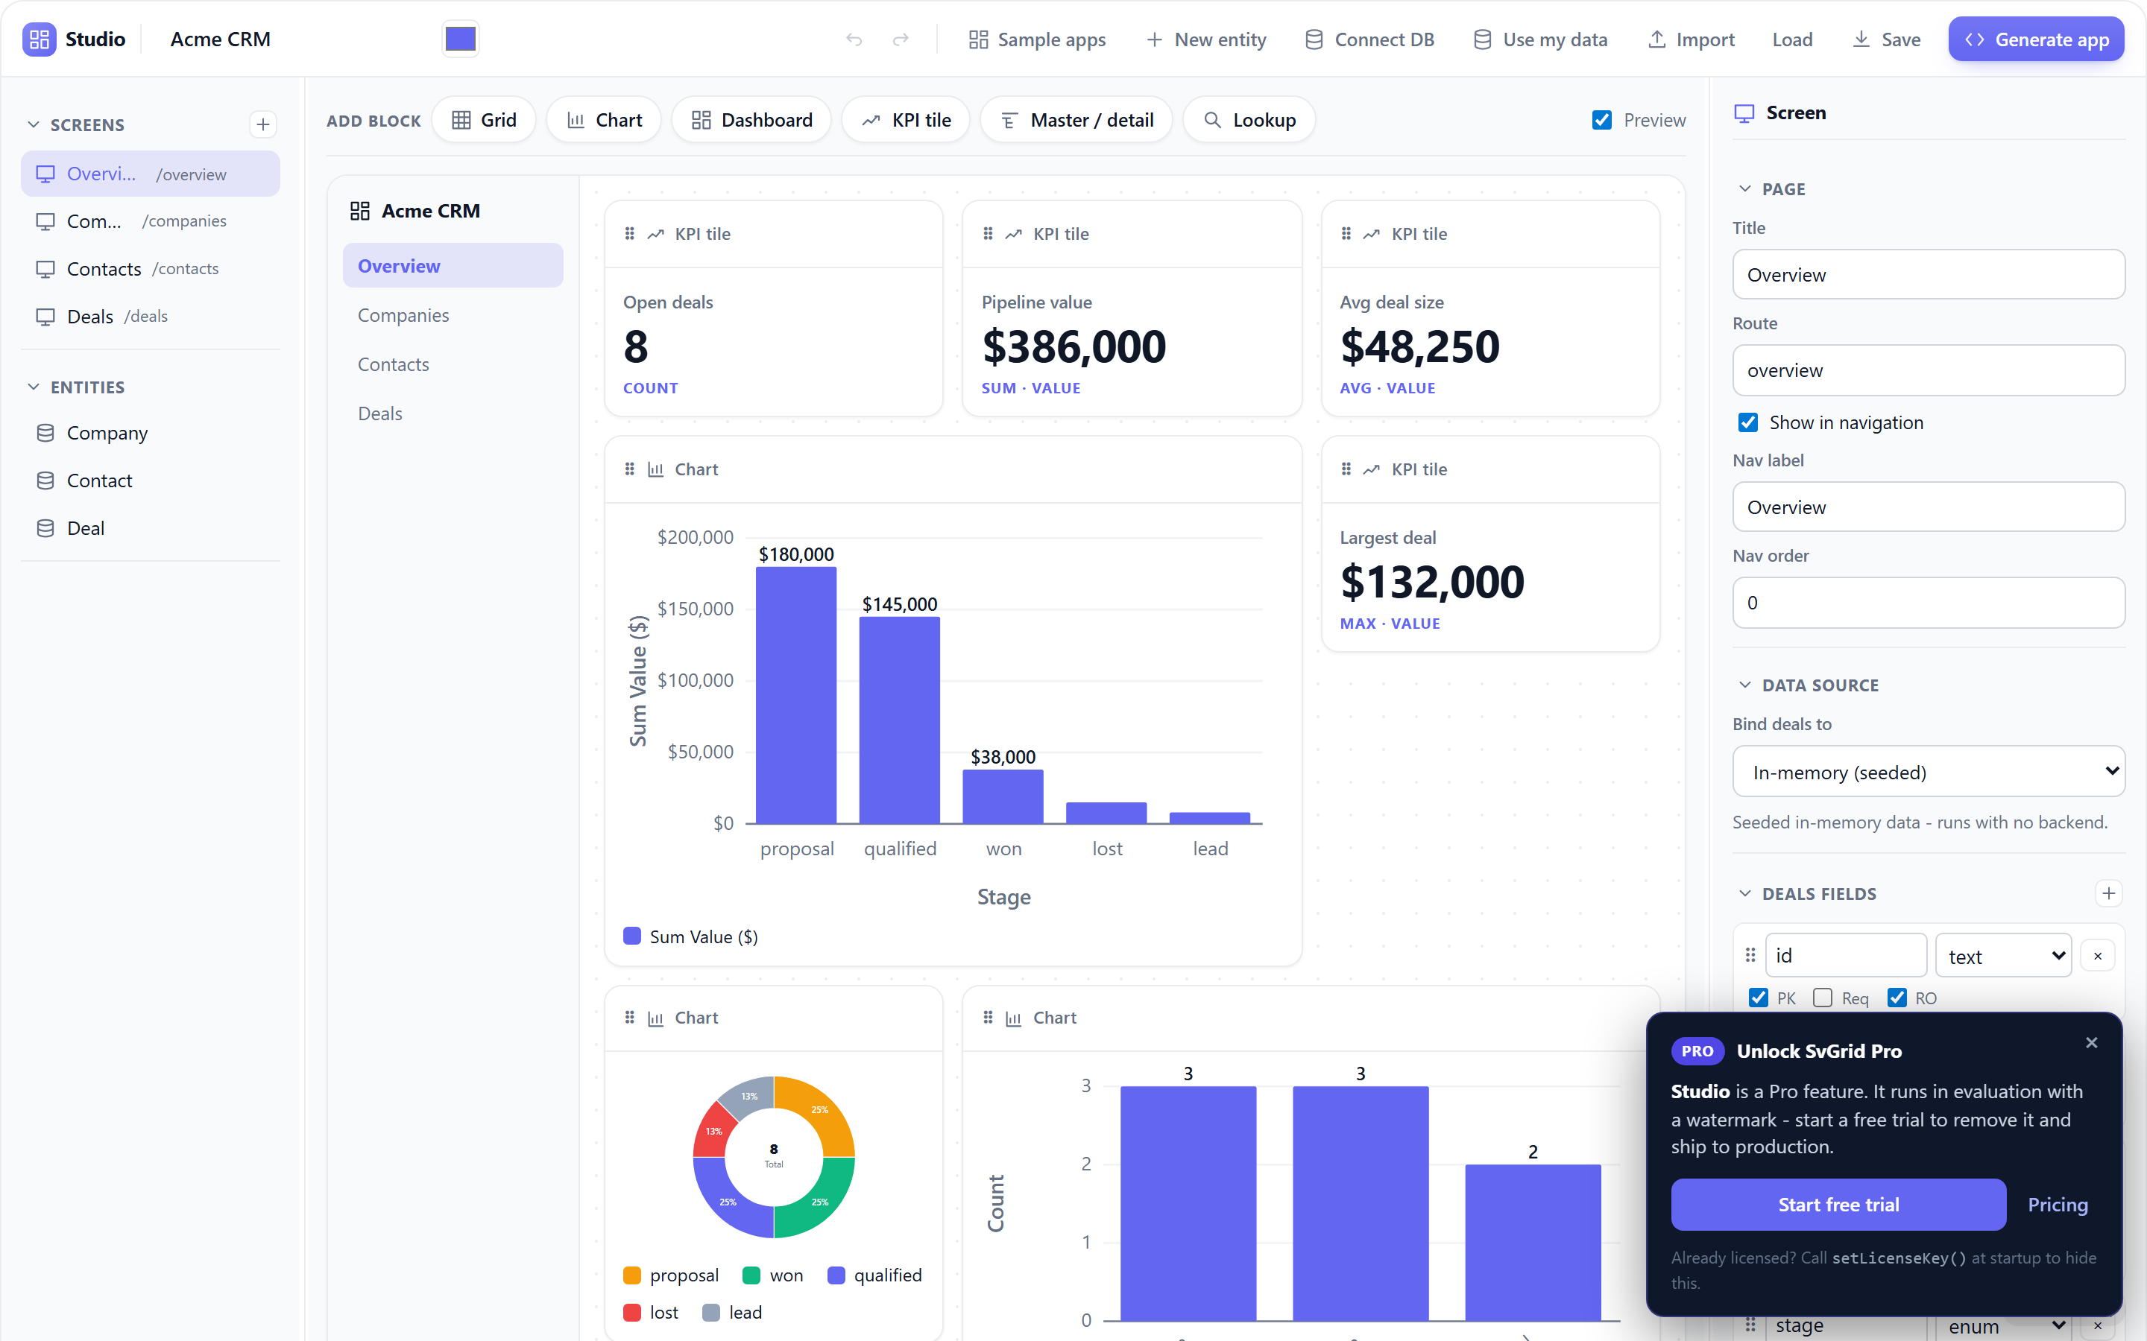Click the Route input field
The width and height of the screenshot is (2147, 1341).
pyautogui.click(x=1928, y=370)
